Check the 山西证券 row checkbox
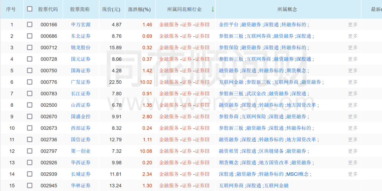Screen dimensions: 382x191 pyautogui.click(x=29, y=105)
